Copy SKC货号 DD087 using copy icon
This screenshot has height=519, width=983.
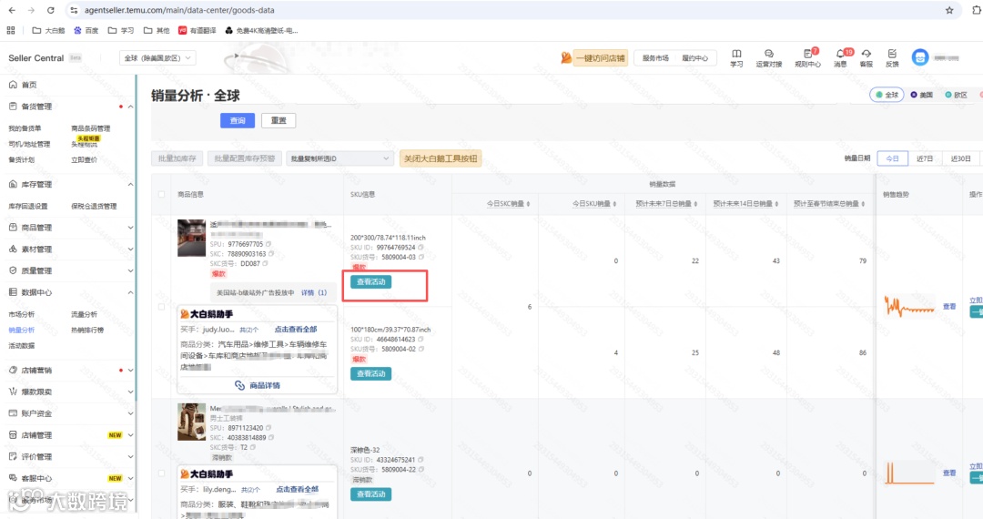pos(265,263)
